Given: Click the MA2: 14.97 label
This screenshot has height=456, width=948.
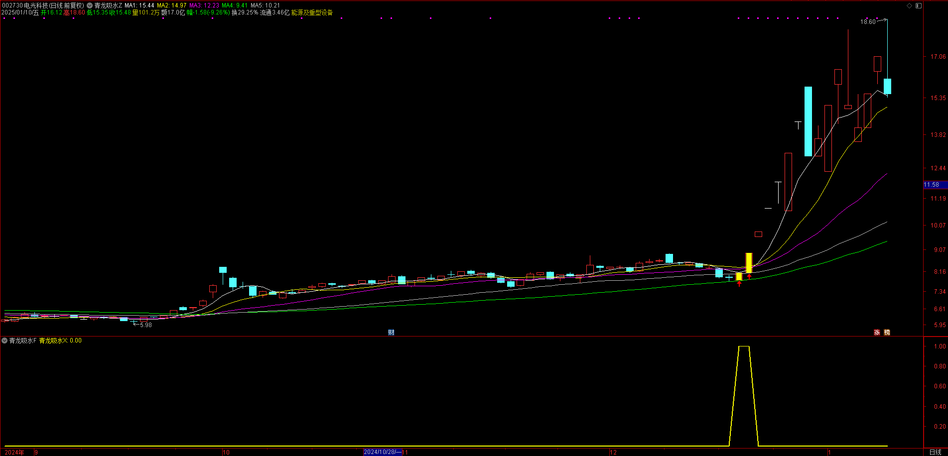Looking at the screenshot, I should 171,5.
